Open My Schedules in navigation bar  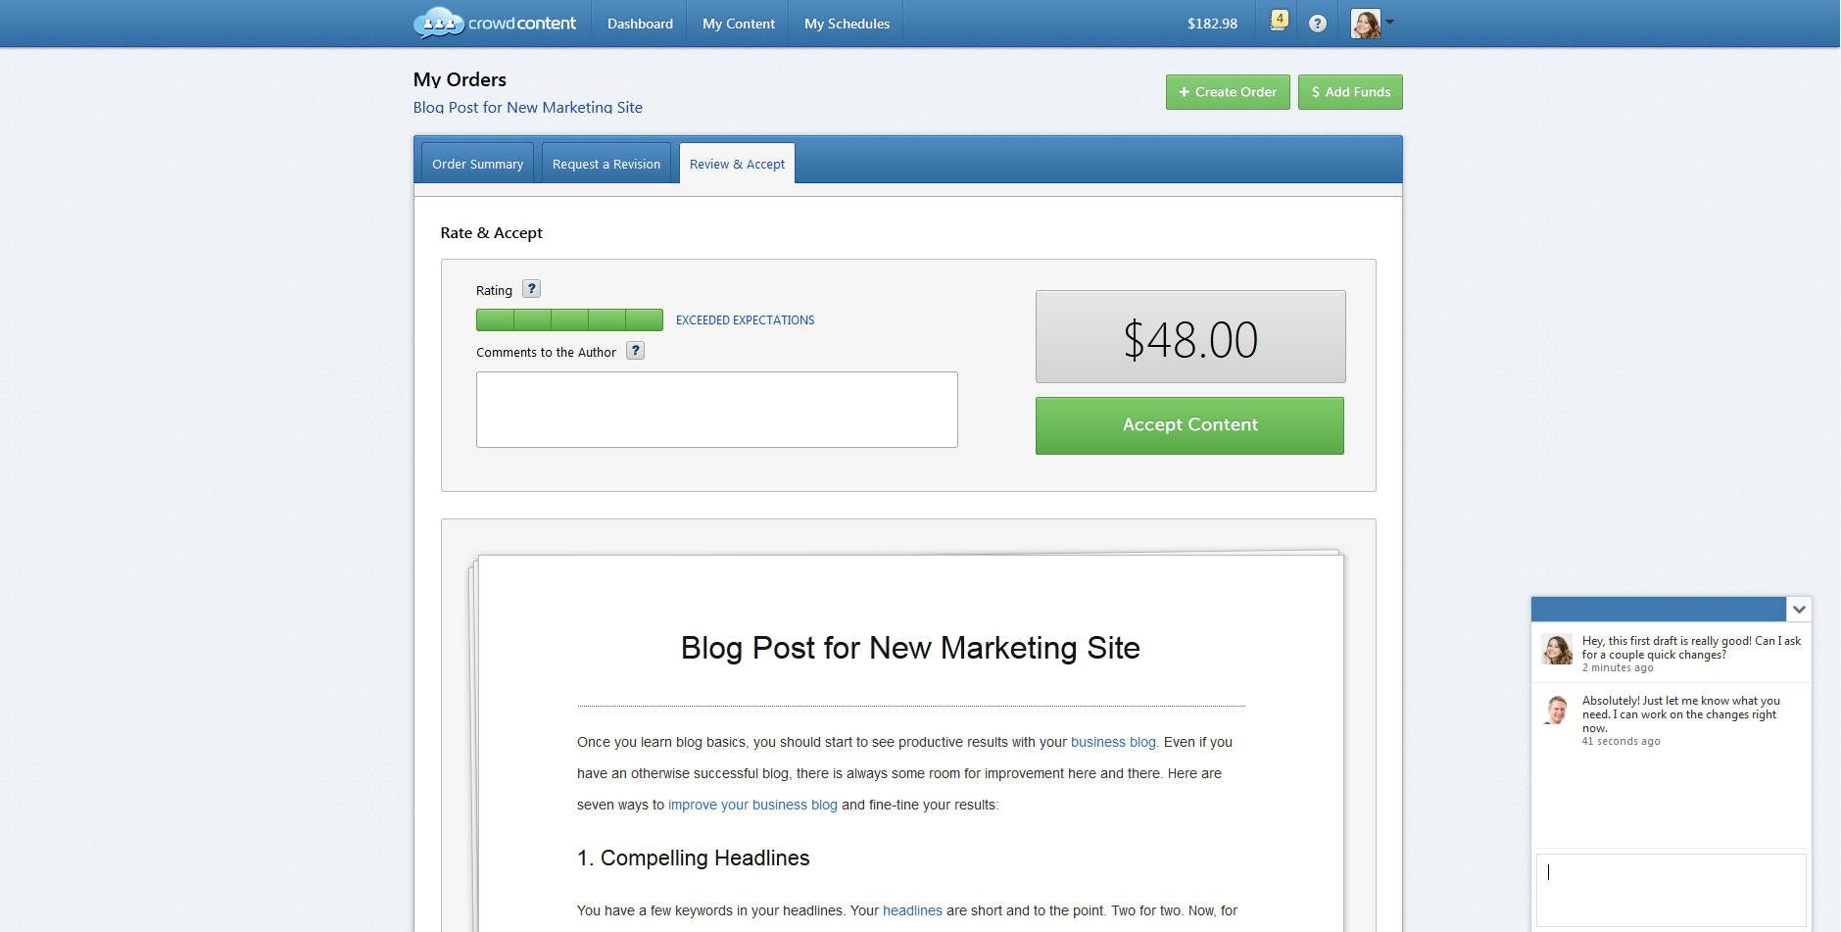click(847, 24)
